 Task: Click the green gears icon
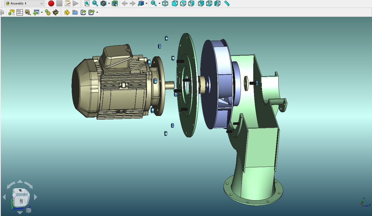click(x=47, y=12)
